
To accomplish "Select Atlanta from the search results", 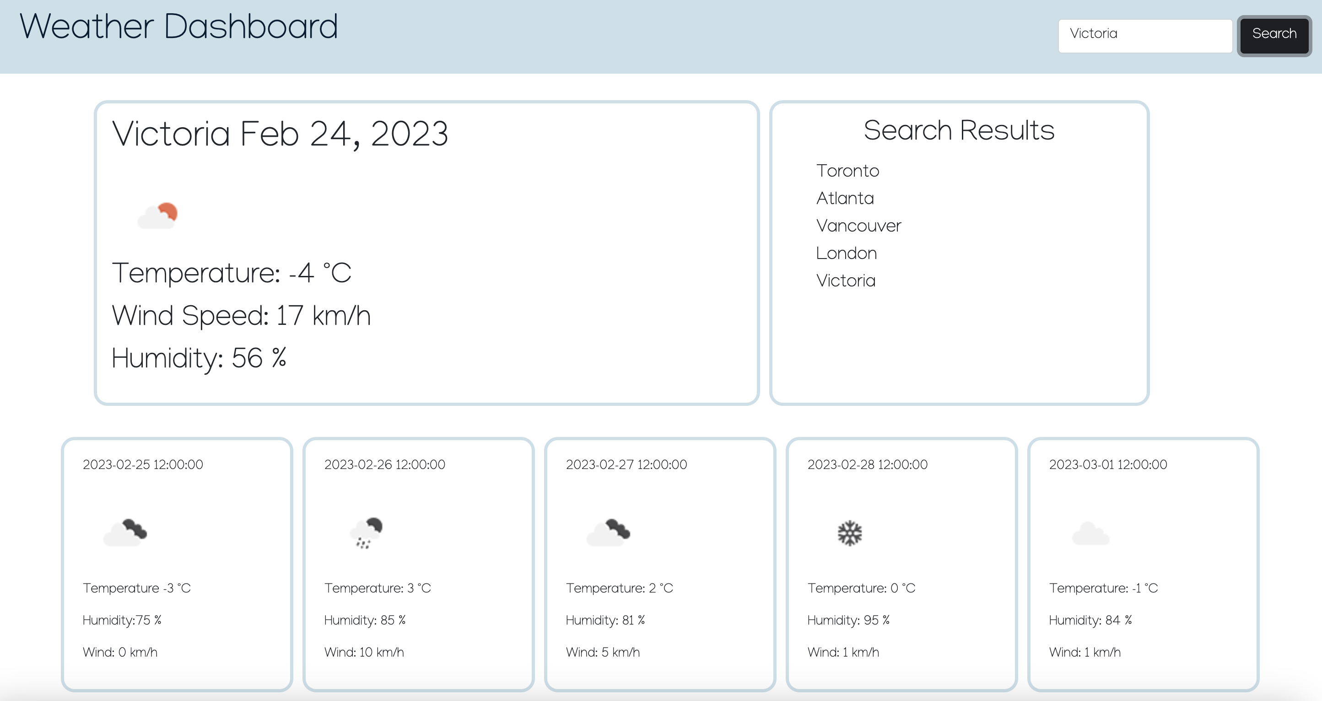I will coord(845,198).
